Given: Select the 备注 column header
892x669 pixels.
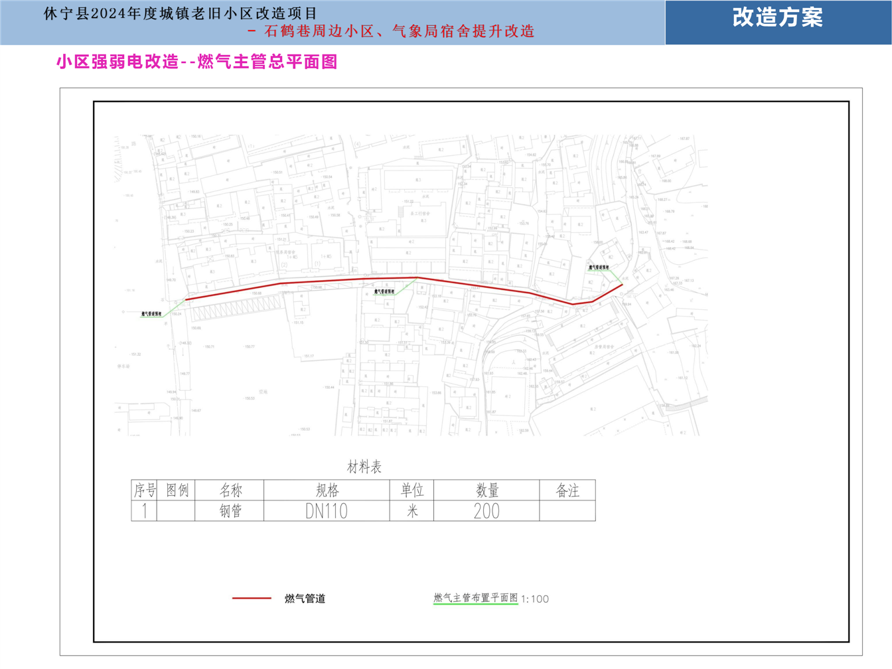Looking at the screenshot, I should coord(567,490).
